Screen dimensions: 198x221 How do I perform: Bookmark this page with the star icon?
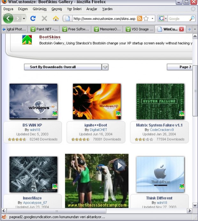(x=146, y=18)
